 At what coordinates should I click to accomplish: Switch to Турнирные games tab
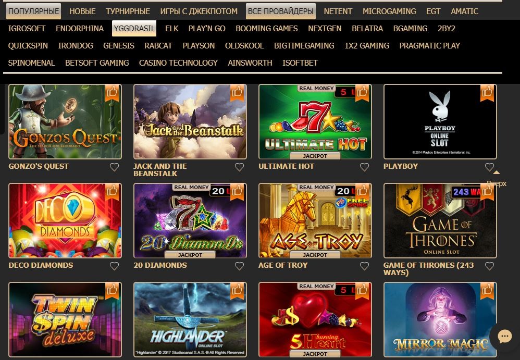click(128, 11)
